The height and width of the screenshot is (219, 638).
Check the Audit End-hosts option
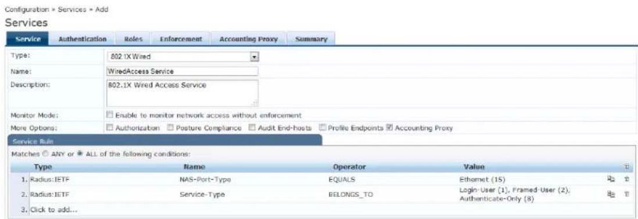click(x=252, y=127)
